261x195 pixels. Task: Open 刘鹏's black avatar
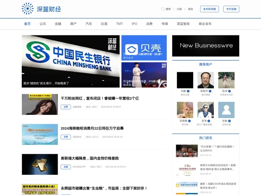(x=185, y=80)
